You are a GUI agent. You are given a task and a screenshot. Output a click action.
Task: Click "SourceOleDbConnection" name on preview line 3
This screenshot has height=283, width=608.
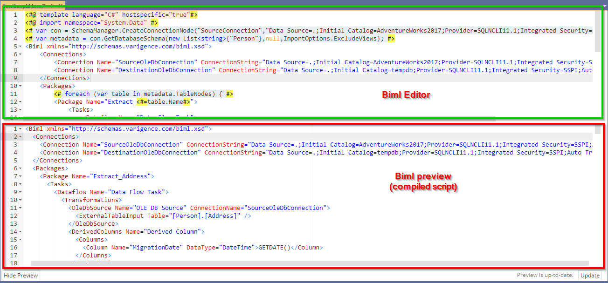tap(142, 145)
